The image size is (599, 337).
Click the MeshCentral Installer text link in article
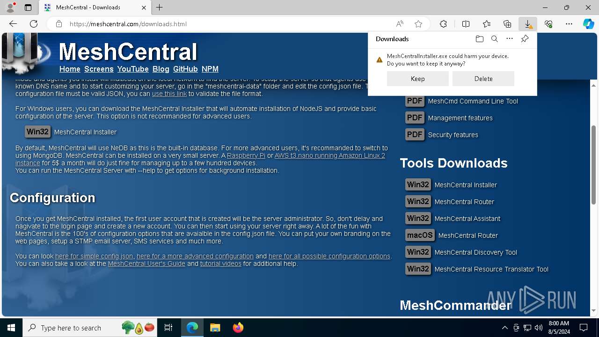point(85,132)
